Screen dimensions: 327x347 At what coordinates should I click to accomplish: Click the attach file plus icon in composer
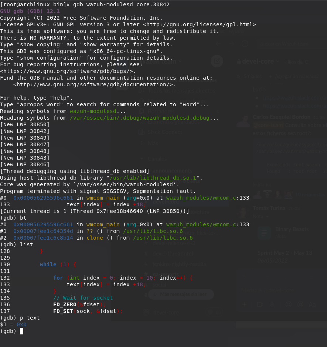click(x=245, y=304)
